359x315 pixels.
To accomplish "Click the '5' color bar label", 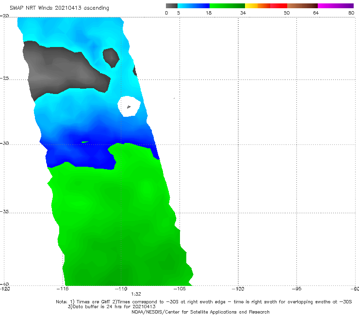I will [x=179, y=13].
